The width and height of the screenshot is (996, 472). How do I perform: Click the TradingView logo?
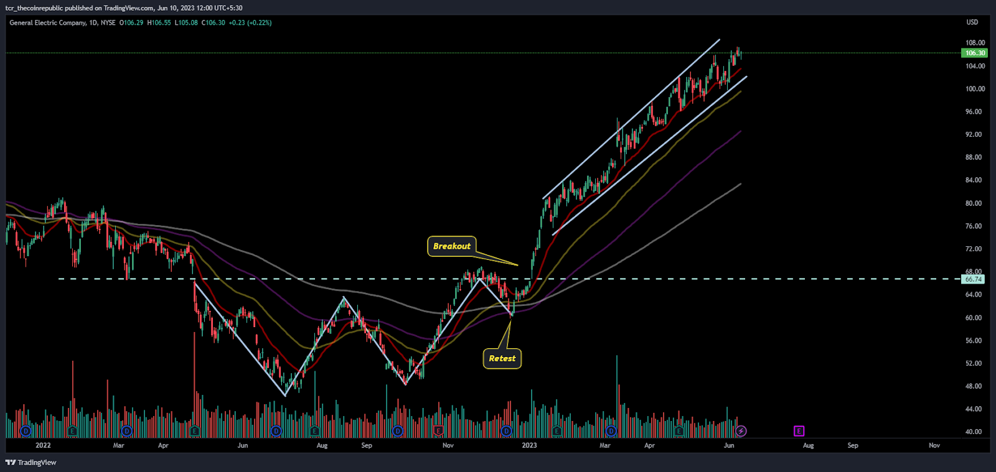click(x=31, y=463)
